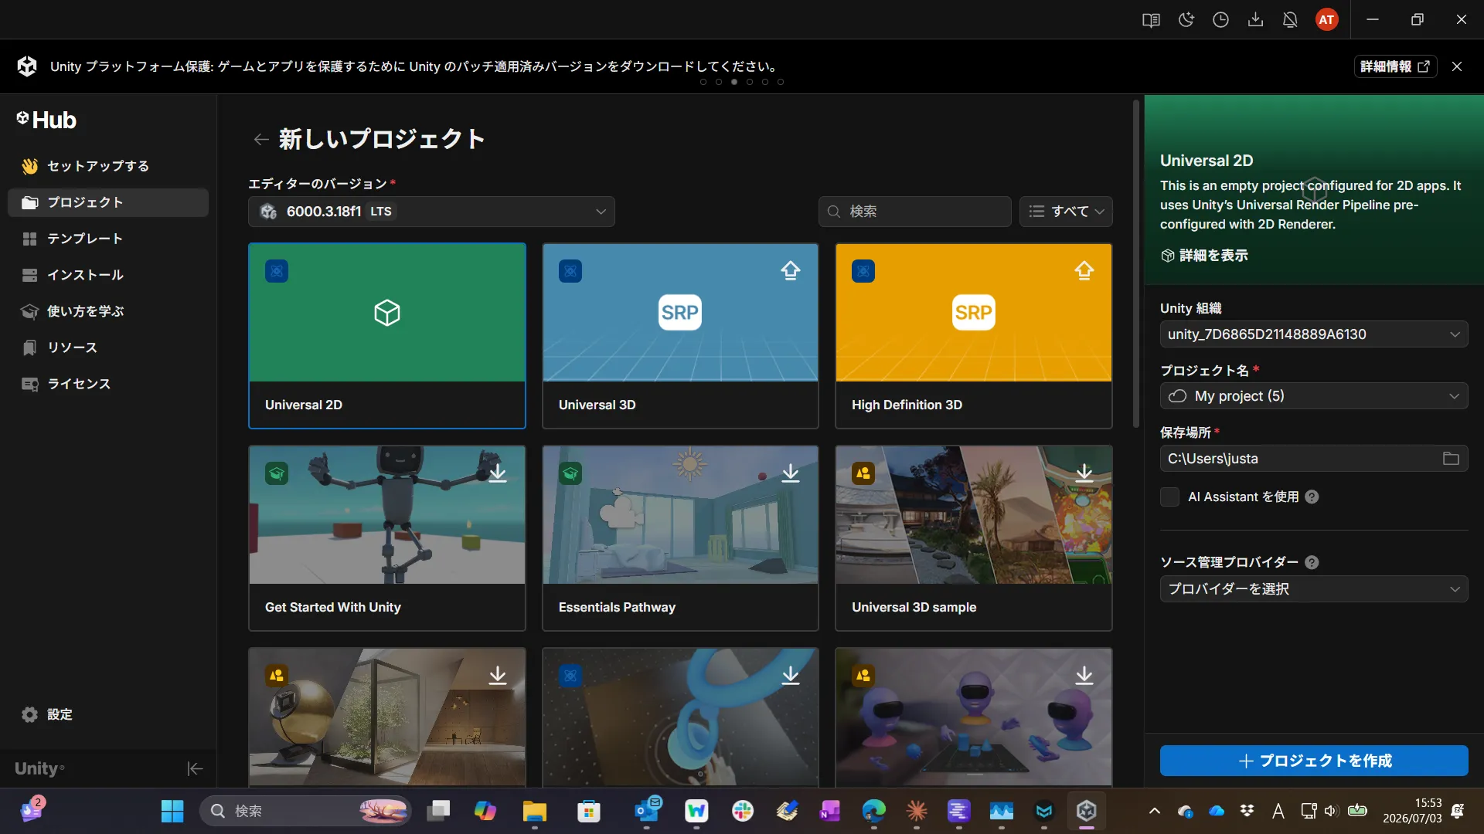This screenshot has width=1484, height=834.
Task: Open the history clock icon in title bar
Action: pos(1221,20)
